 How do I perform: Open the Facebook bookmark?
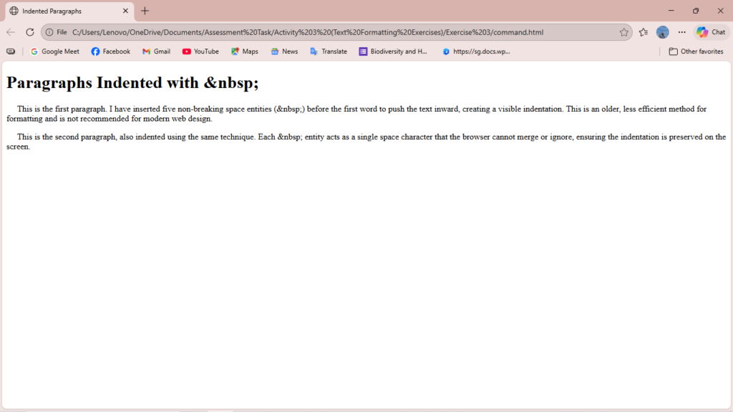(x=110, y=51)
